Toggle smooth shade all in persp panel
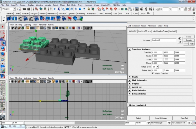This screenshot has width=196, height=129. pyautogui.click(x=57, y=28)
